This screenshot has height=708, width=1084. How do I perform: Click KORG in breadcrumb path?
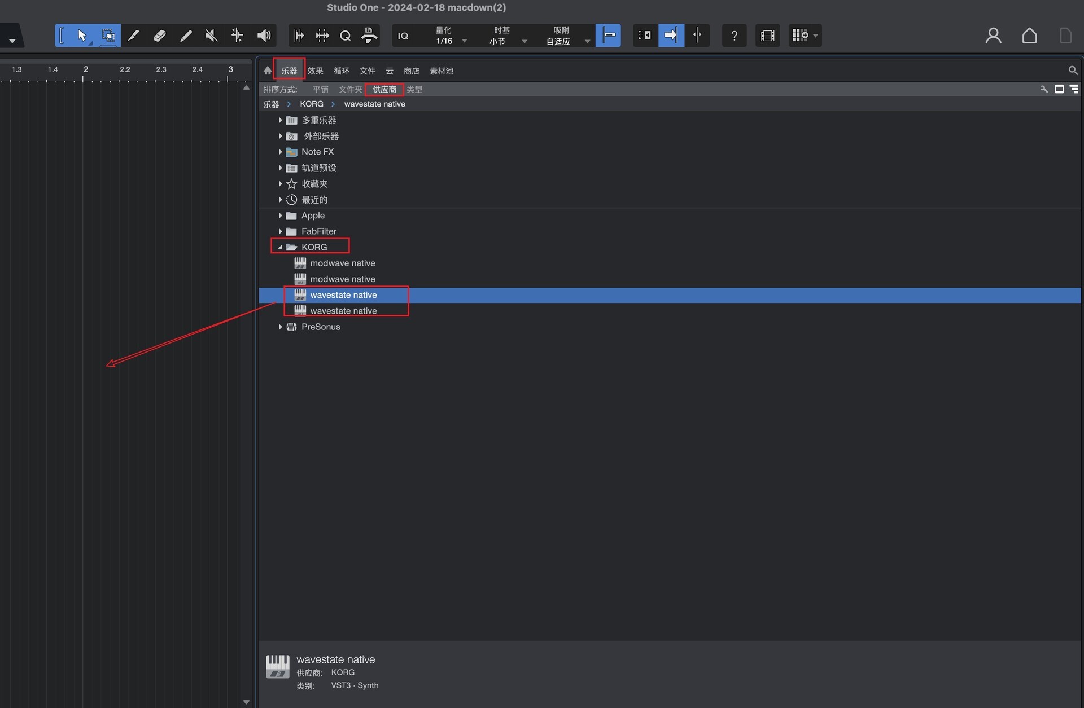click(x=312, y=104)
